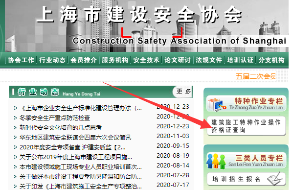
Task: Open the 行业动态 navigation item
Action: coord(52,60)
